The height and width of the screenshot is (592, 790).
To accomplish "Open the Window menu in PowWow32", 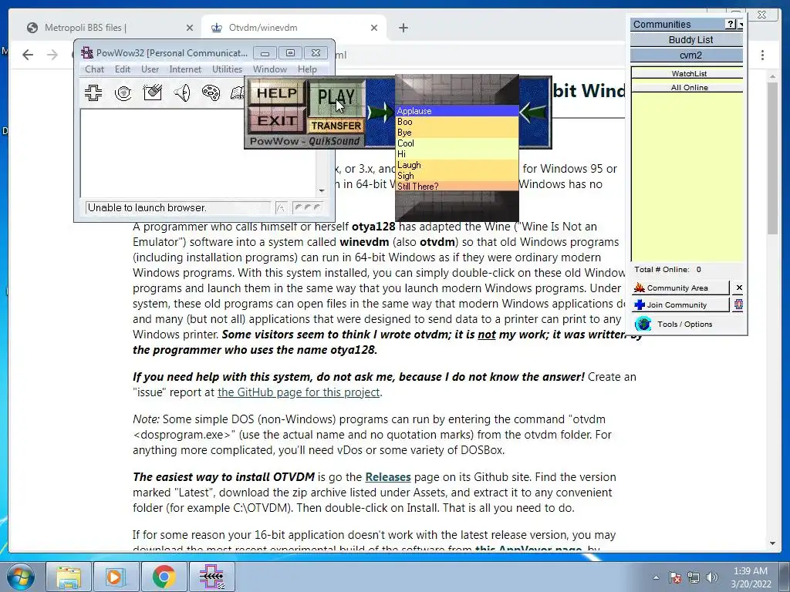I will pyautogui.click(x=269, y=69).
